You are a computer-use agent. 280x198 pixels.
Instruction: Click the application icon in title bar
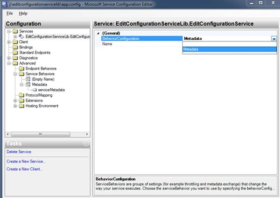coord(5,4)
